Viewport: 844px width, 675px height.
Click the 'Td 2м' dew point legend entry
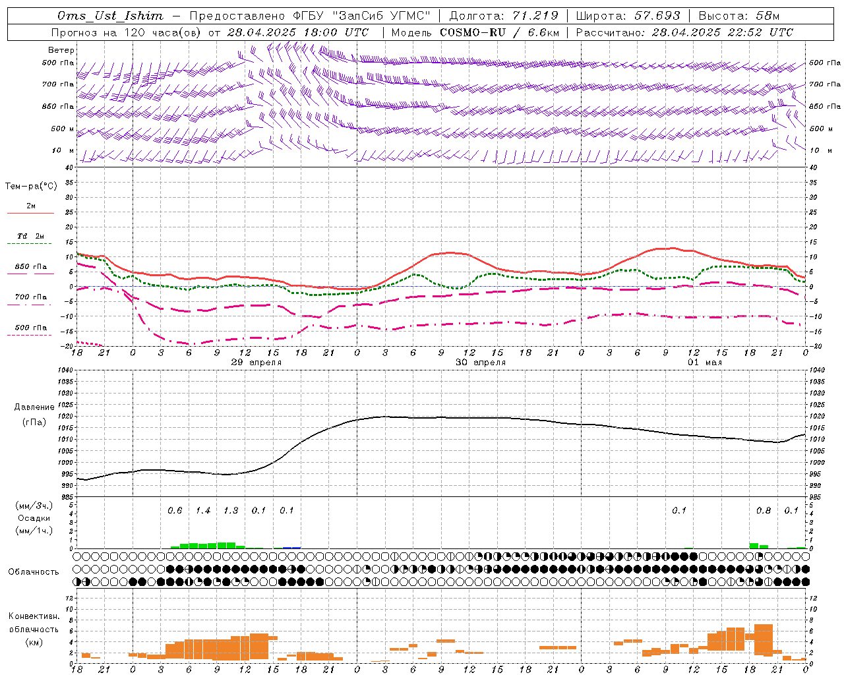point(30,236)
